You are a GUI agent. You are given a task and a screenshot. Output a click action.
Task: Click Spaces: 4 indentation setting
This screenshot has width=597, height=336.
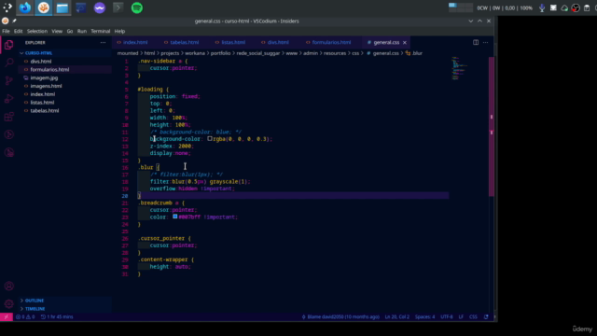click(425, 317)
